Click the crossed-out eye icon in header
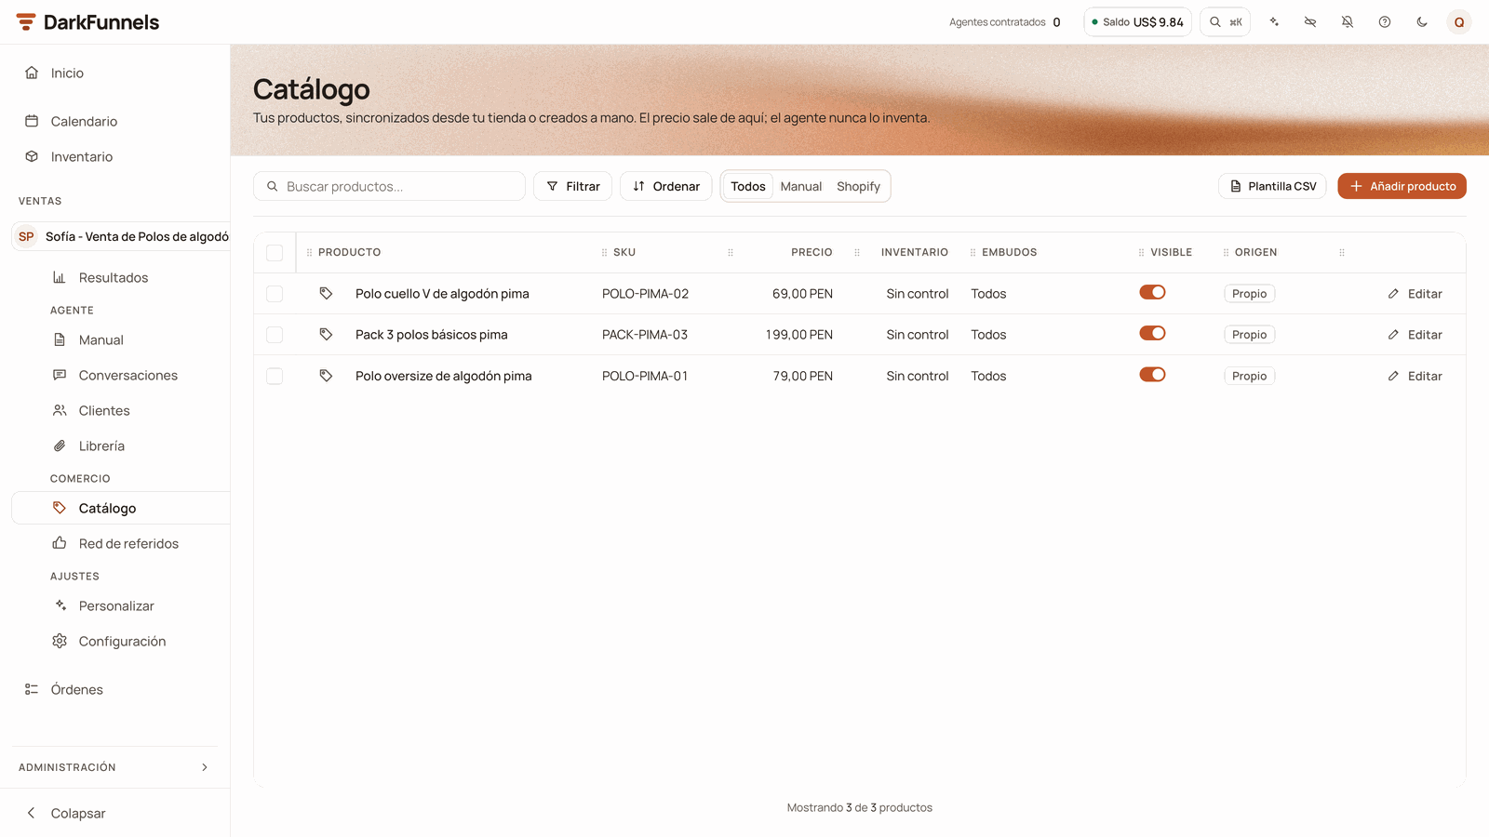The width and height of the screenshot is (1489, 837). click(x=1310, y=21)
